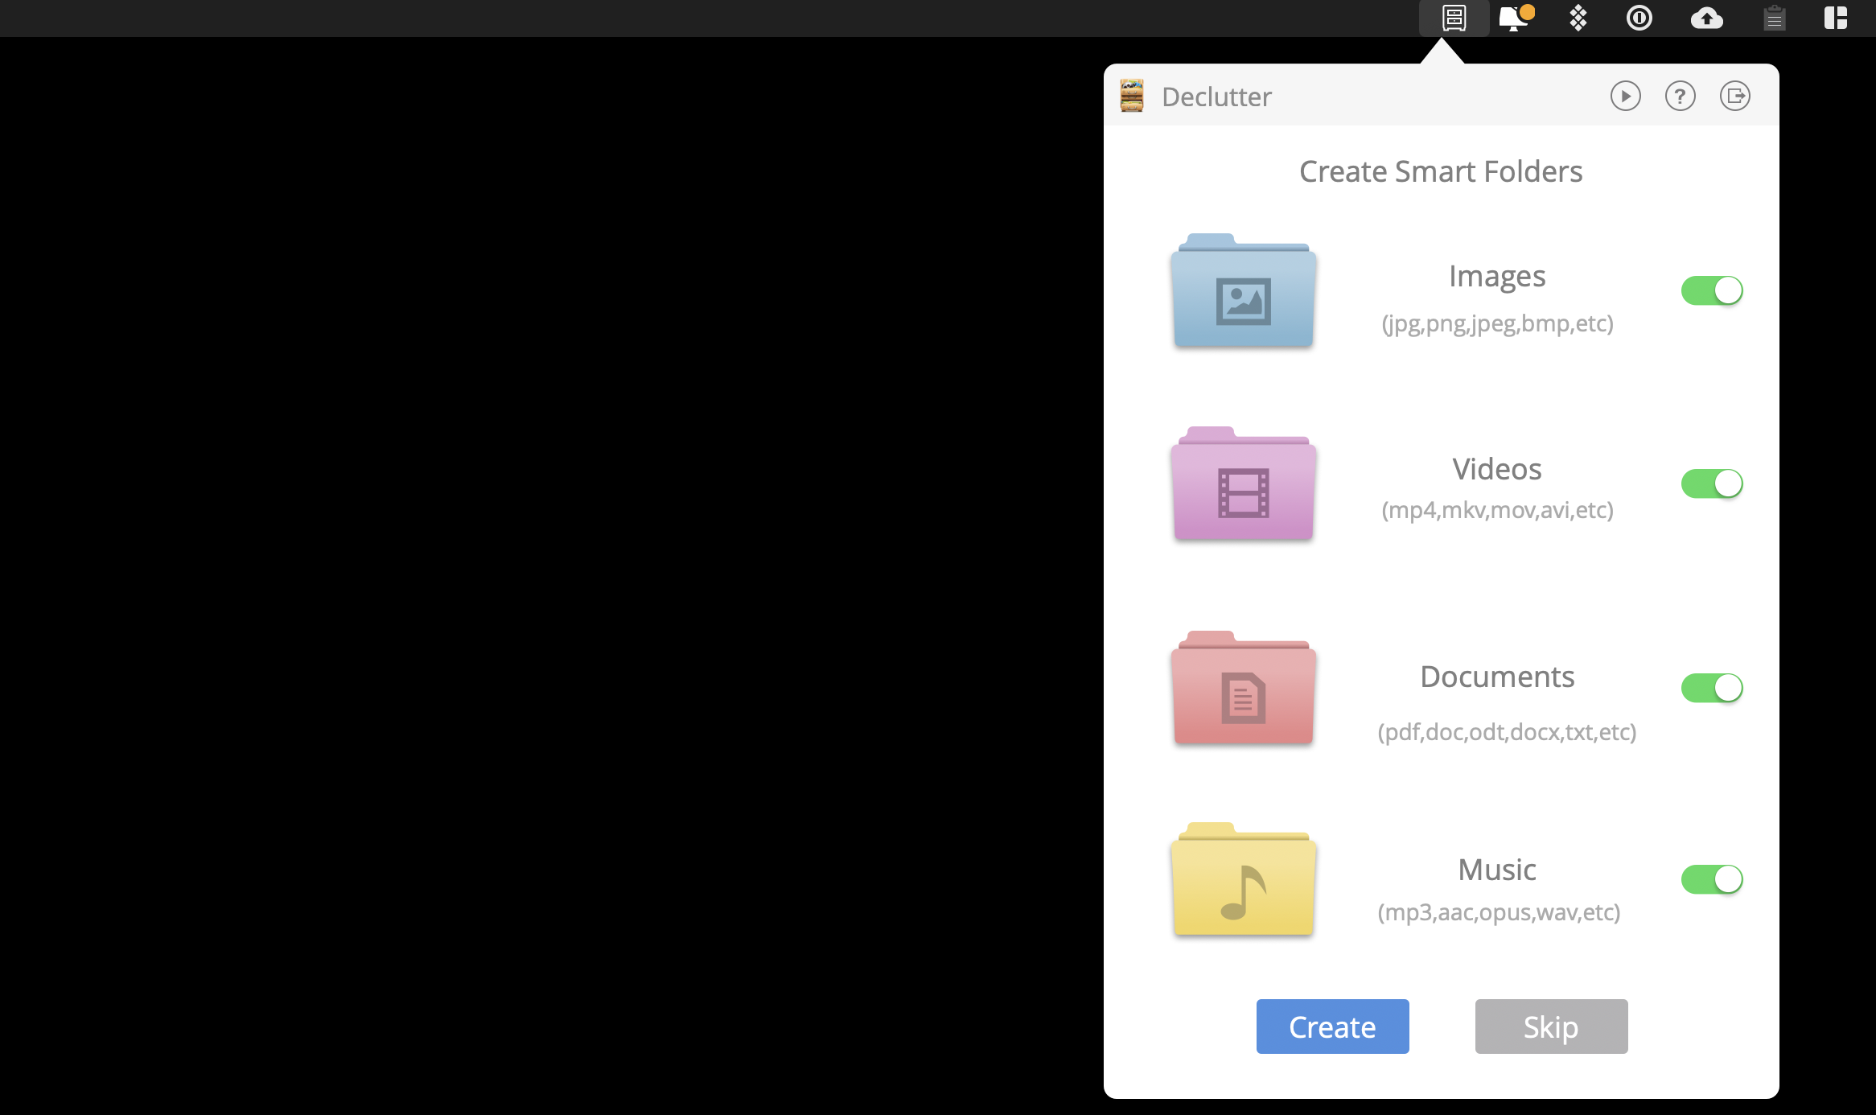Screen dimensions: 1876x1115
Task: Click the (mp3,aac,opus,wav,etc) extensions text
Action: pyautogui.click(x=1499, y=912)
